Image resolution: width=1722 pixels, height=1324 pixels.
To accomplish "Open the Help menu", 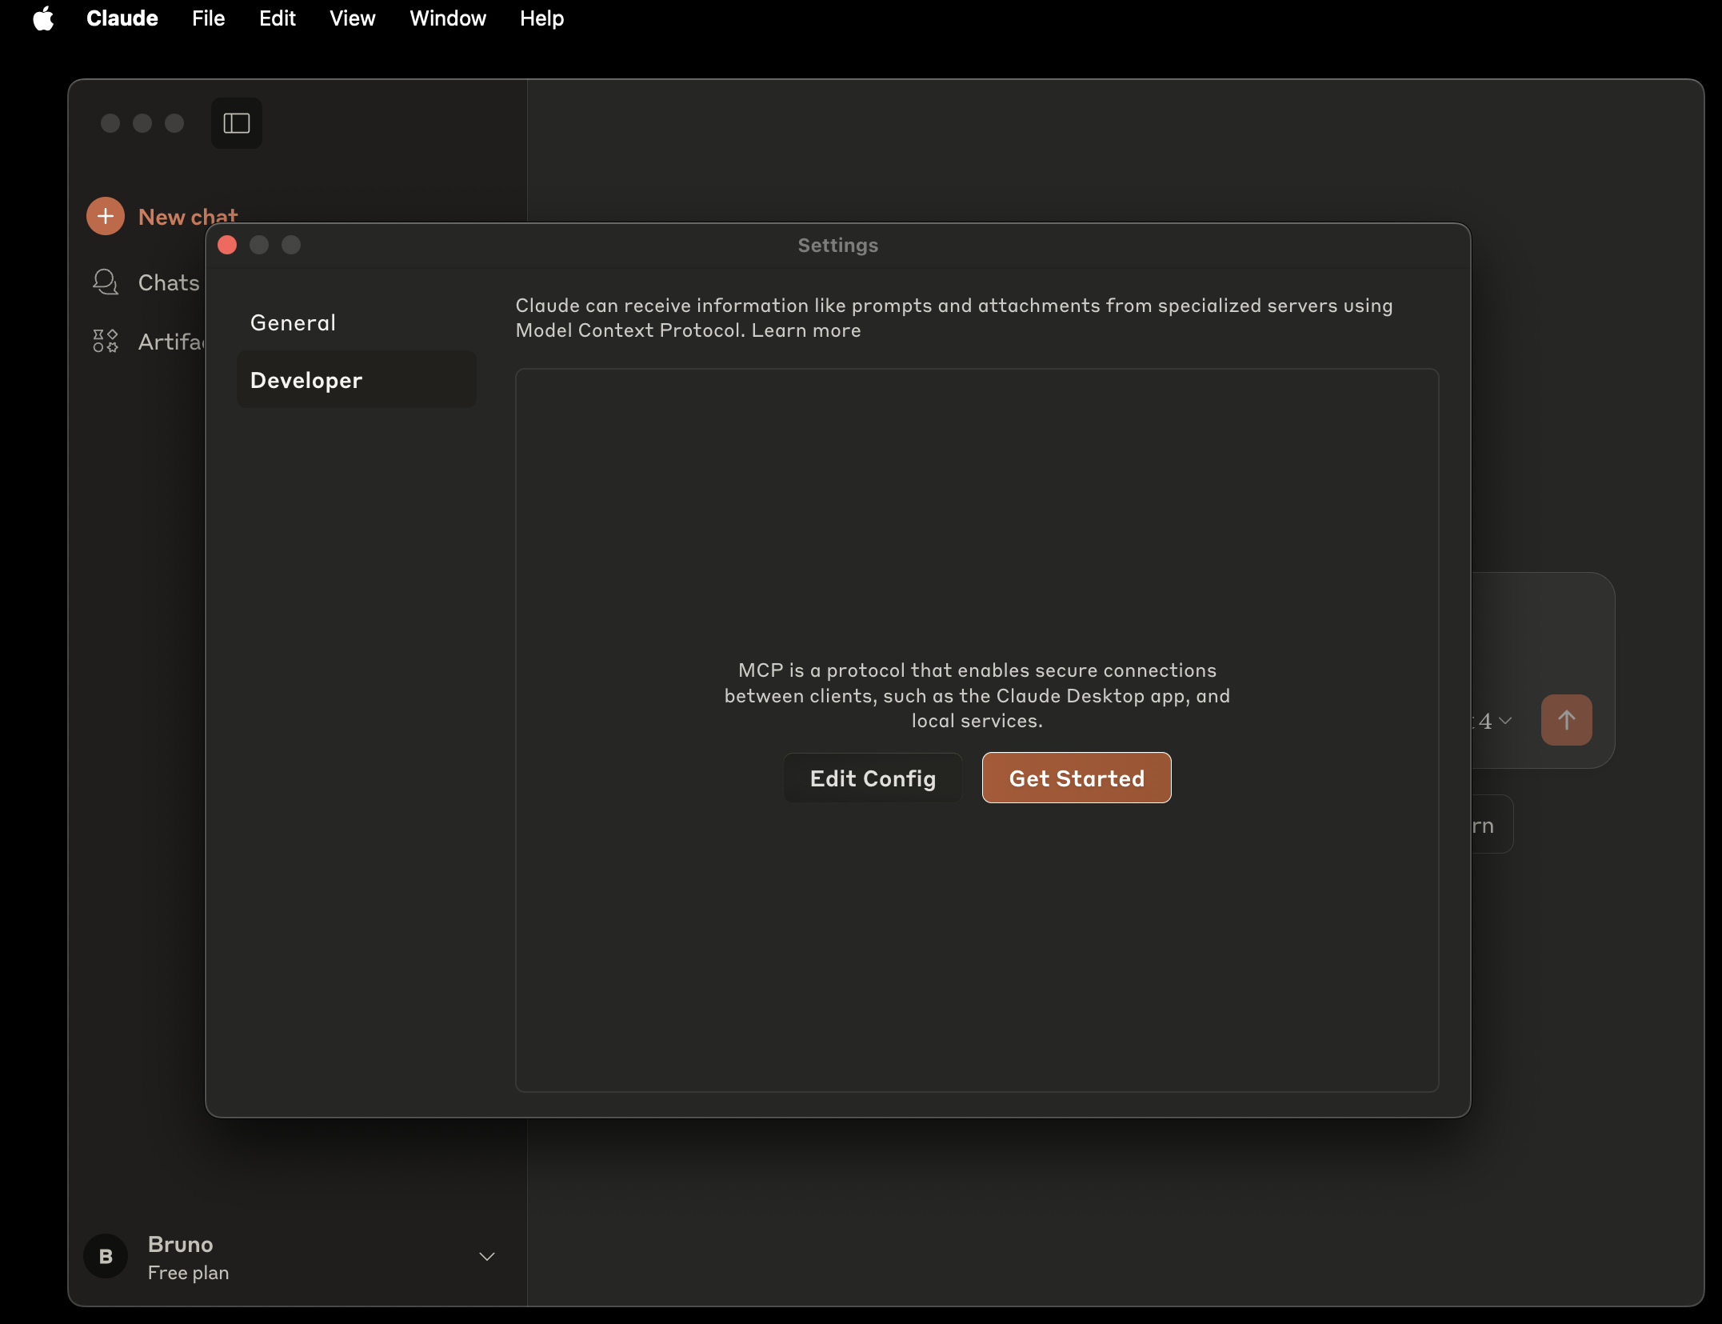I will 542,18.
